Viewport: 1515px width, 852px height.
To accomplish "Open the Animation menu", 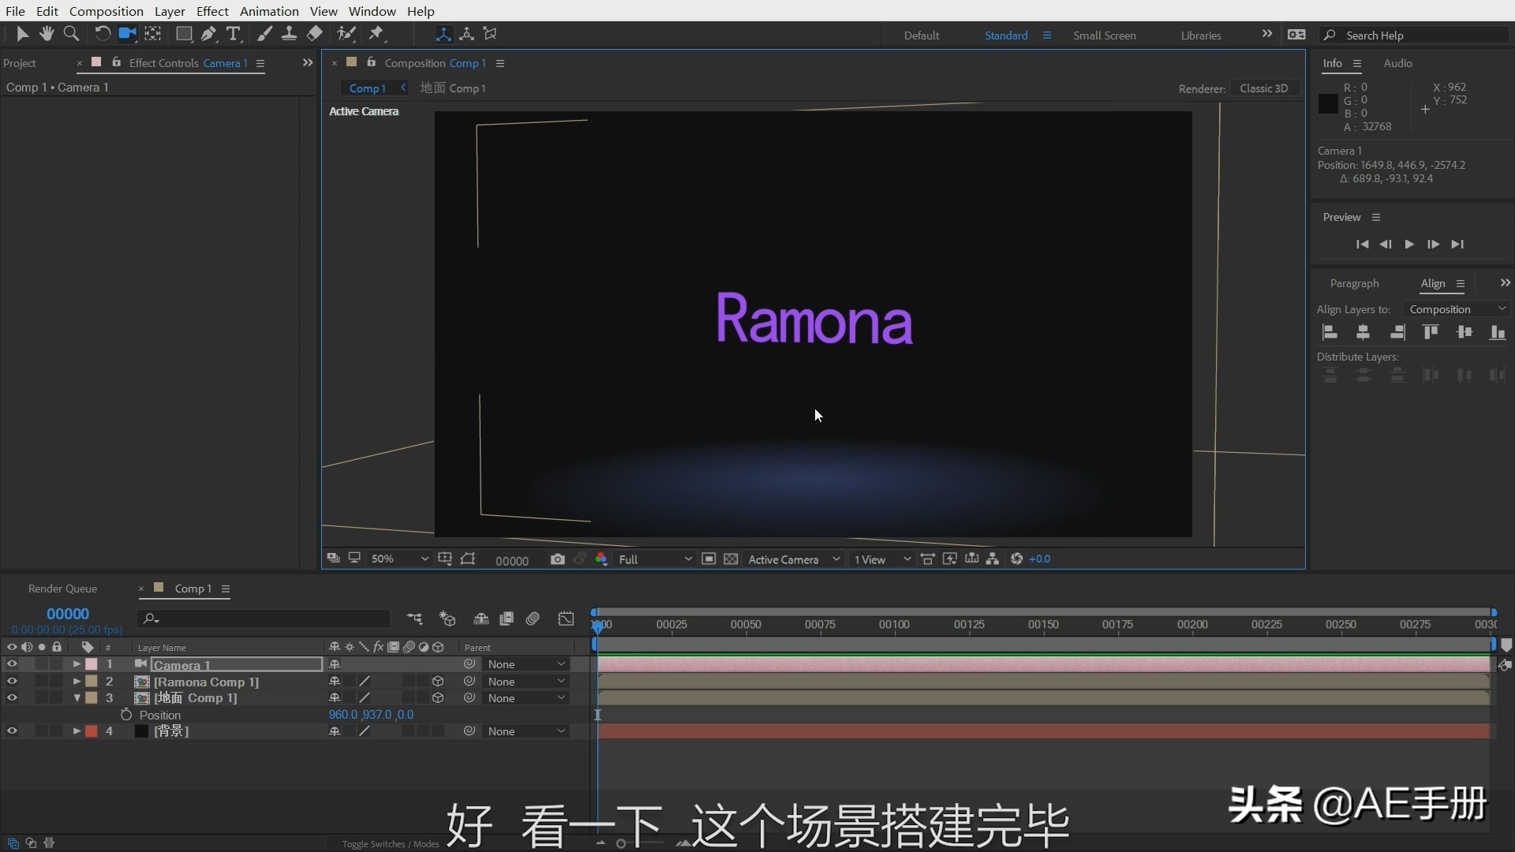I will (x=269, y=11).
